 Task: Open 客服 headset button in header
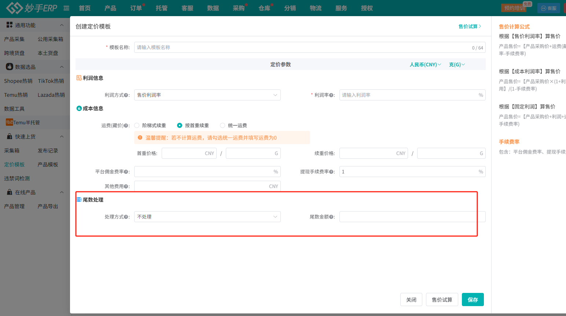point(548,8)
